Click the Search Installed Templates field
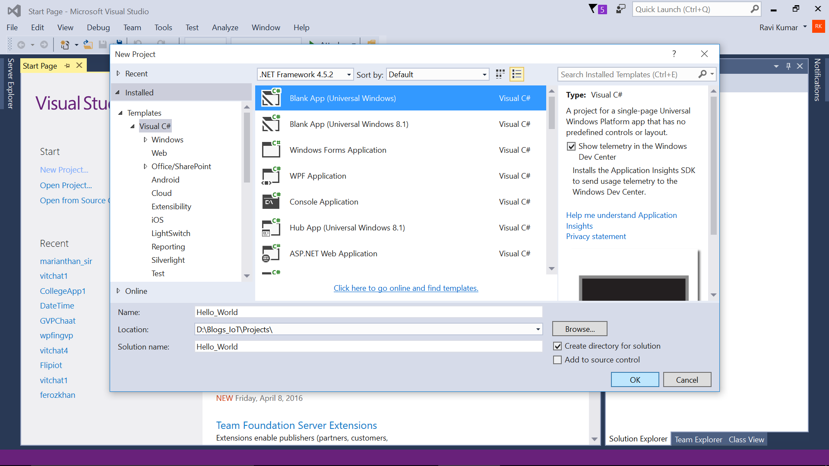 point(627,74)
